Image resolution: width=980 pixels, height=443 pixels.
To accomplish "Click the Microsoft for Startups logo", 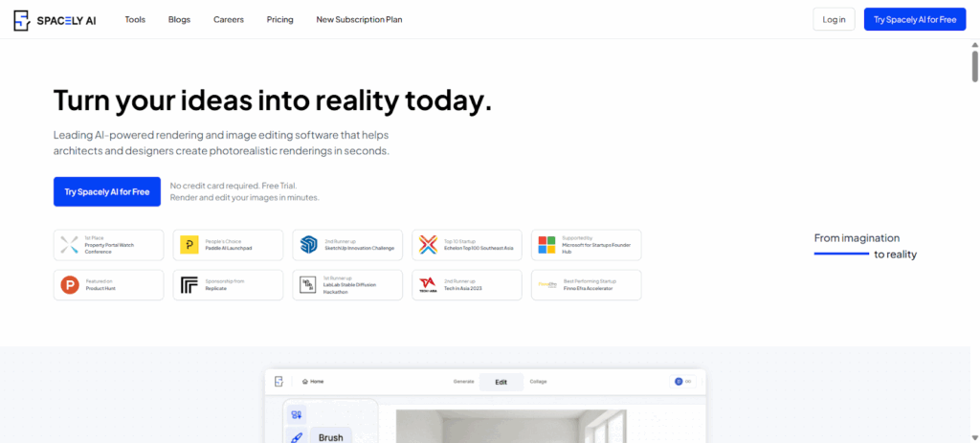I will [x=546, y=245].
